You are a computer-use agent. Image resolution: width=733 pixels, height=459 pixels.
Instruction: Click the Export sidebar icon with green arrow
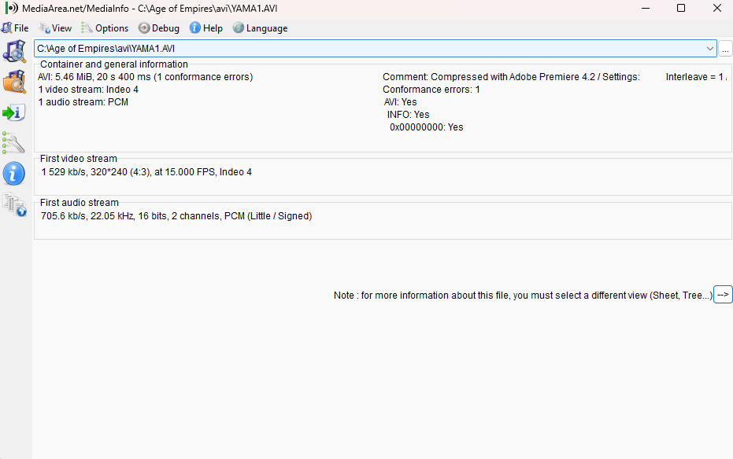(14, 112)
